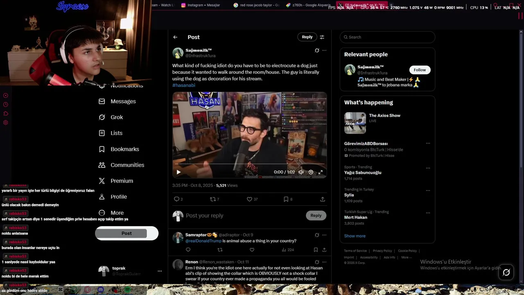Screen dimensions: 524x295
Task: Bookmark Samraptor's comment
Action: click(x=316, y=250)
